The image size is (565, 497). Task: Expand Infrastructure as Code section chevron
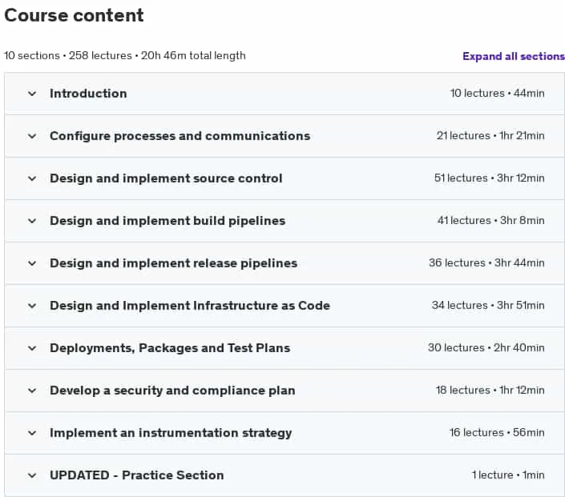coord(32,306)
